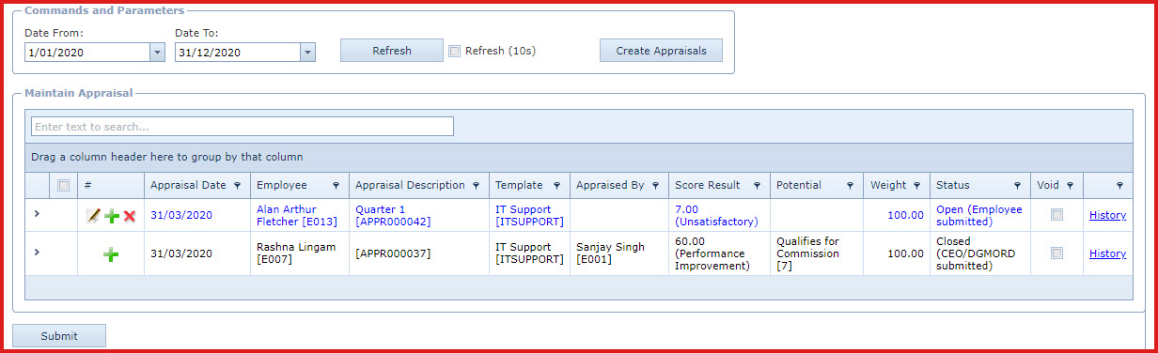Open History link for Rashna Lingam
The image size is (1158, 353).
coord(1107,253)
